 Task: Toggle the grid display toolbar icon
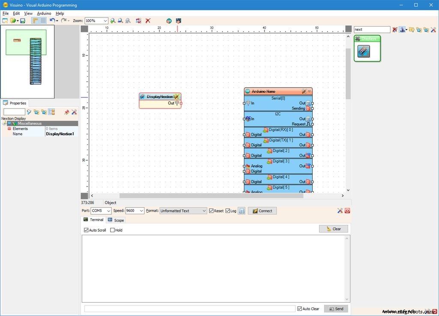click(x=43, y=21)
